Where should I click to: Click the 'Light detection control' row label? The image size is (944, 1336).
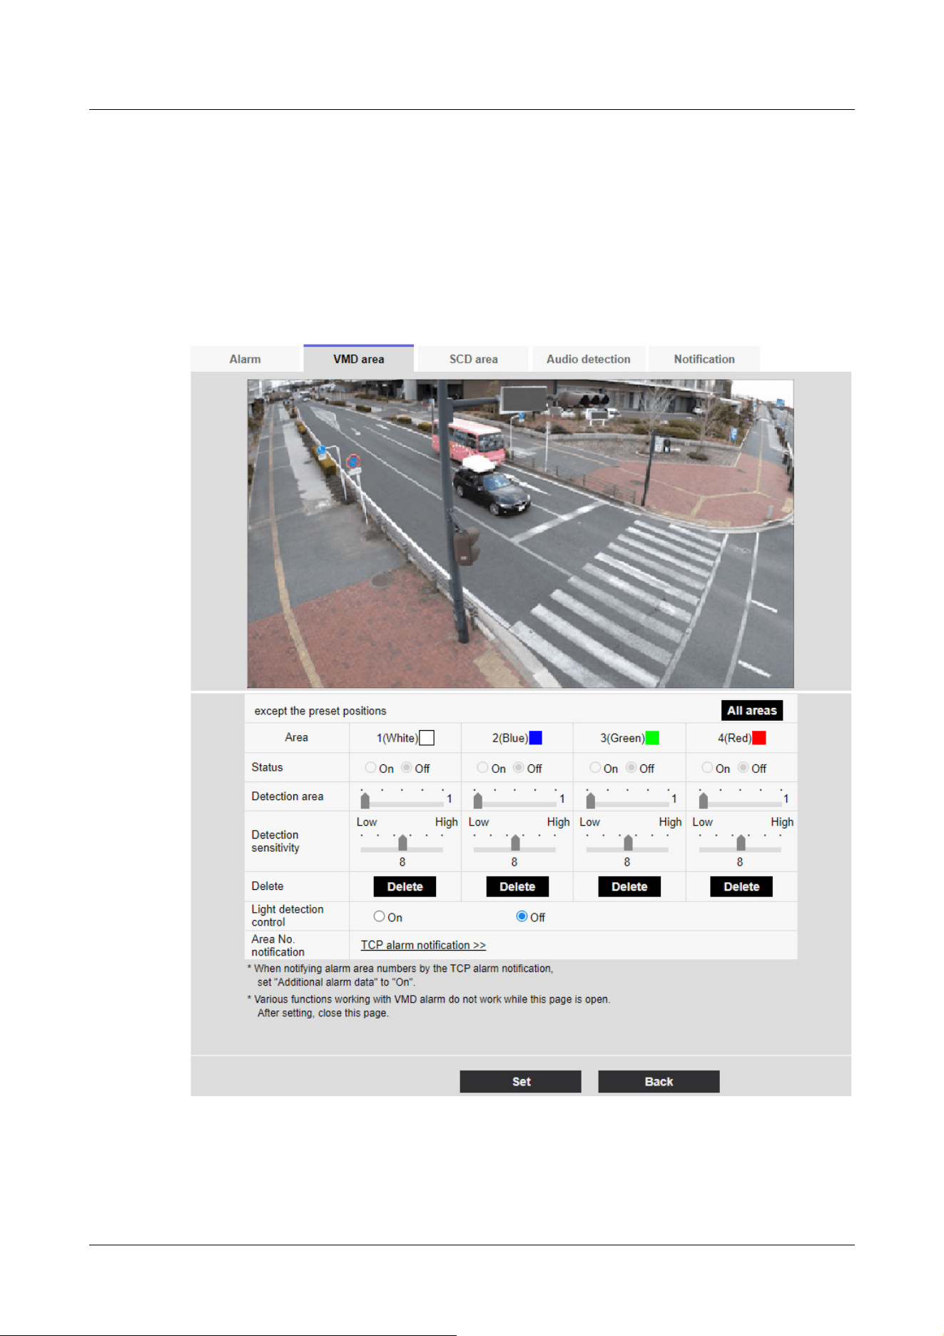click(288, 916)
